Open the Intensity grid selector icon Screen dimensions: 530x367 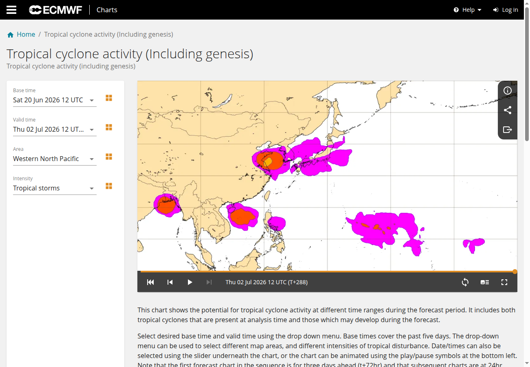click(x=109, y=186)
